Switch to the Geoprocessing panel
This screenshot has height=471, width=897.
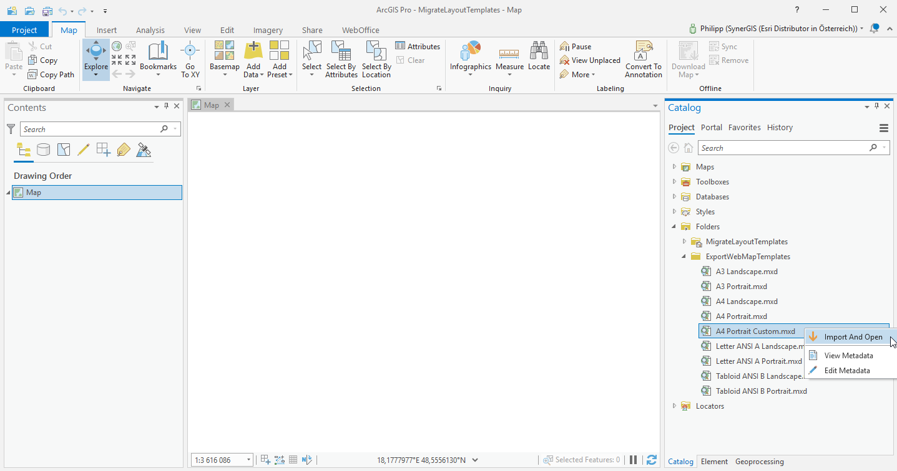click(759, 462)
